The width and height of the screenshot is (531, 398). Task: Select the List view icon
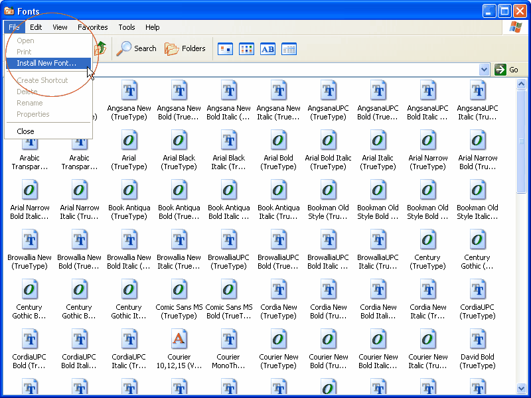(246, 48)
